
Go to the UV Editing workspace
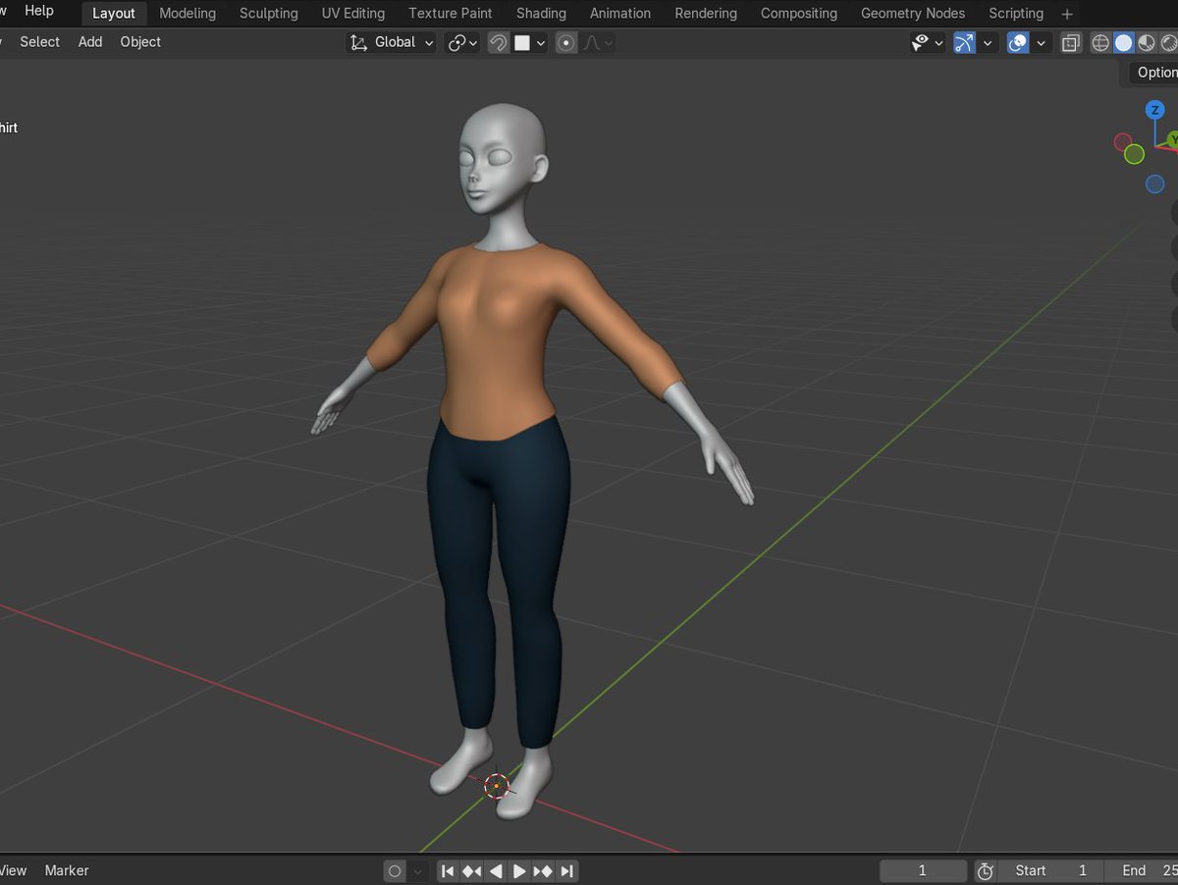coord(353,13)
